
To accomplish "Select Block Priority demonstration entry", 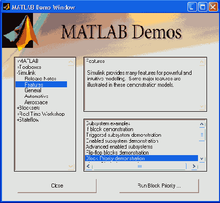I will click(141, 158).
